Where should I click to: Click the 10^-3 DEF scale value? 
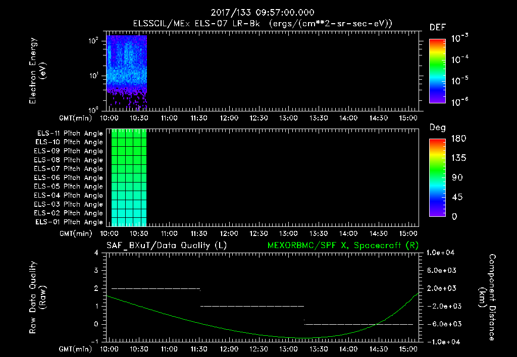point(459,38)
